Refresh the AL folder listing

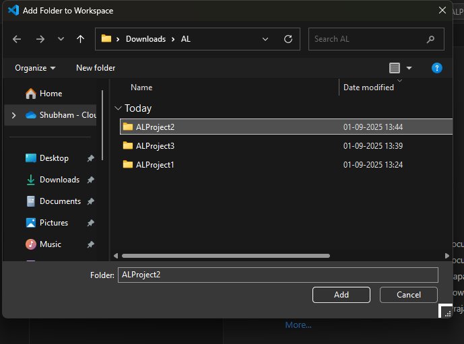pyautogui.click(x=288, y=39)
